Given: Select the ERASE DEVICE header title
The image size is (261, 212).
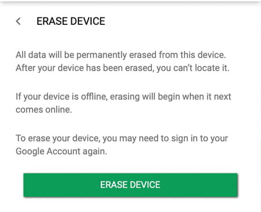Looking at the screenshot, I should tap(71, 21).
